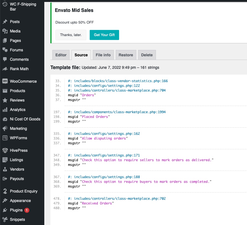This screenshot has height=225, width=247.
Task: Click the Ni Cost Of Goods gauge icon
Action: click(x=5, y=119)
